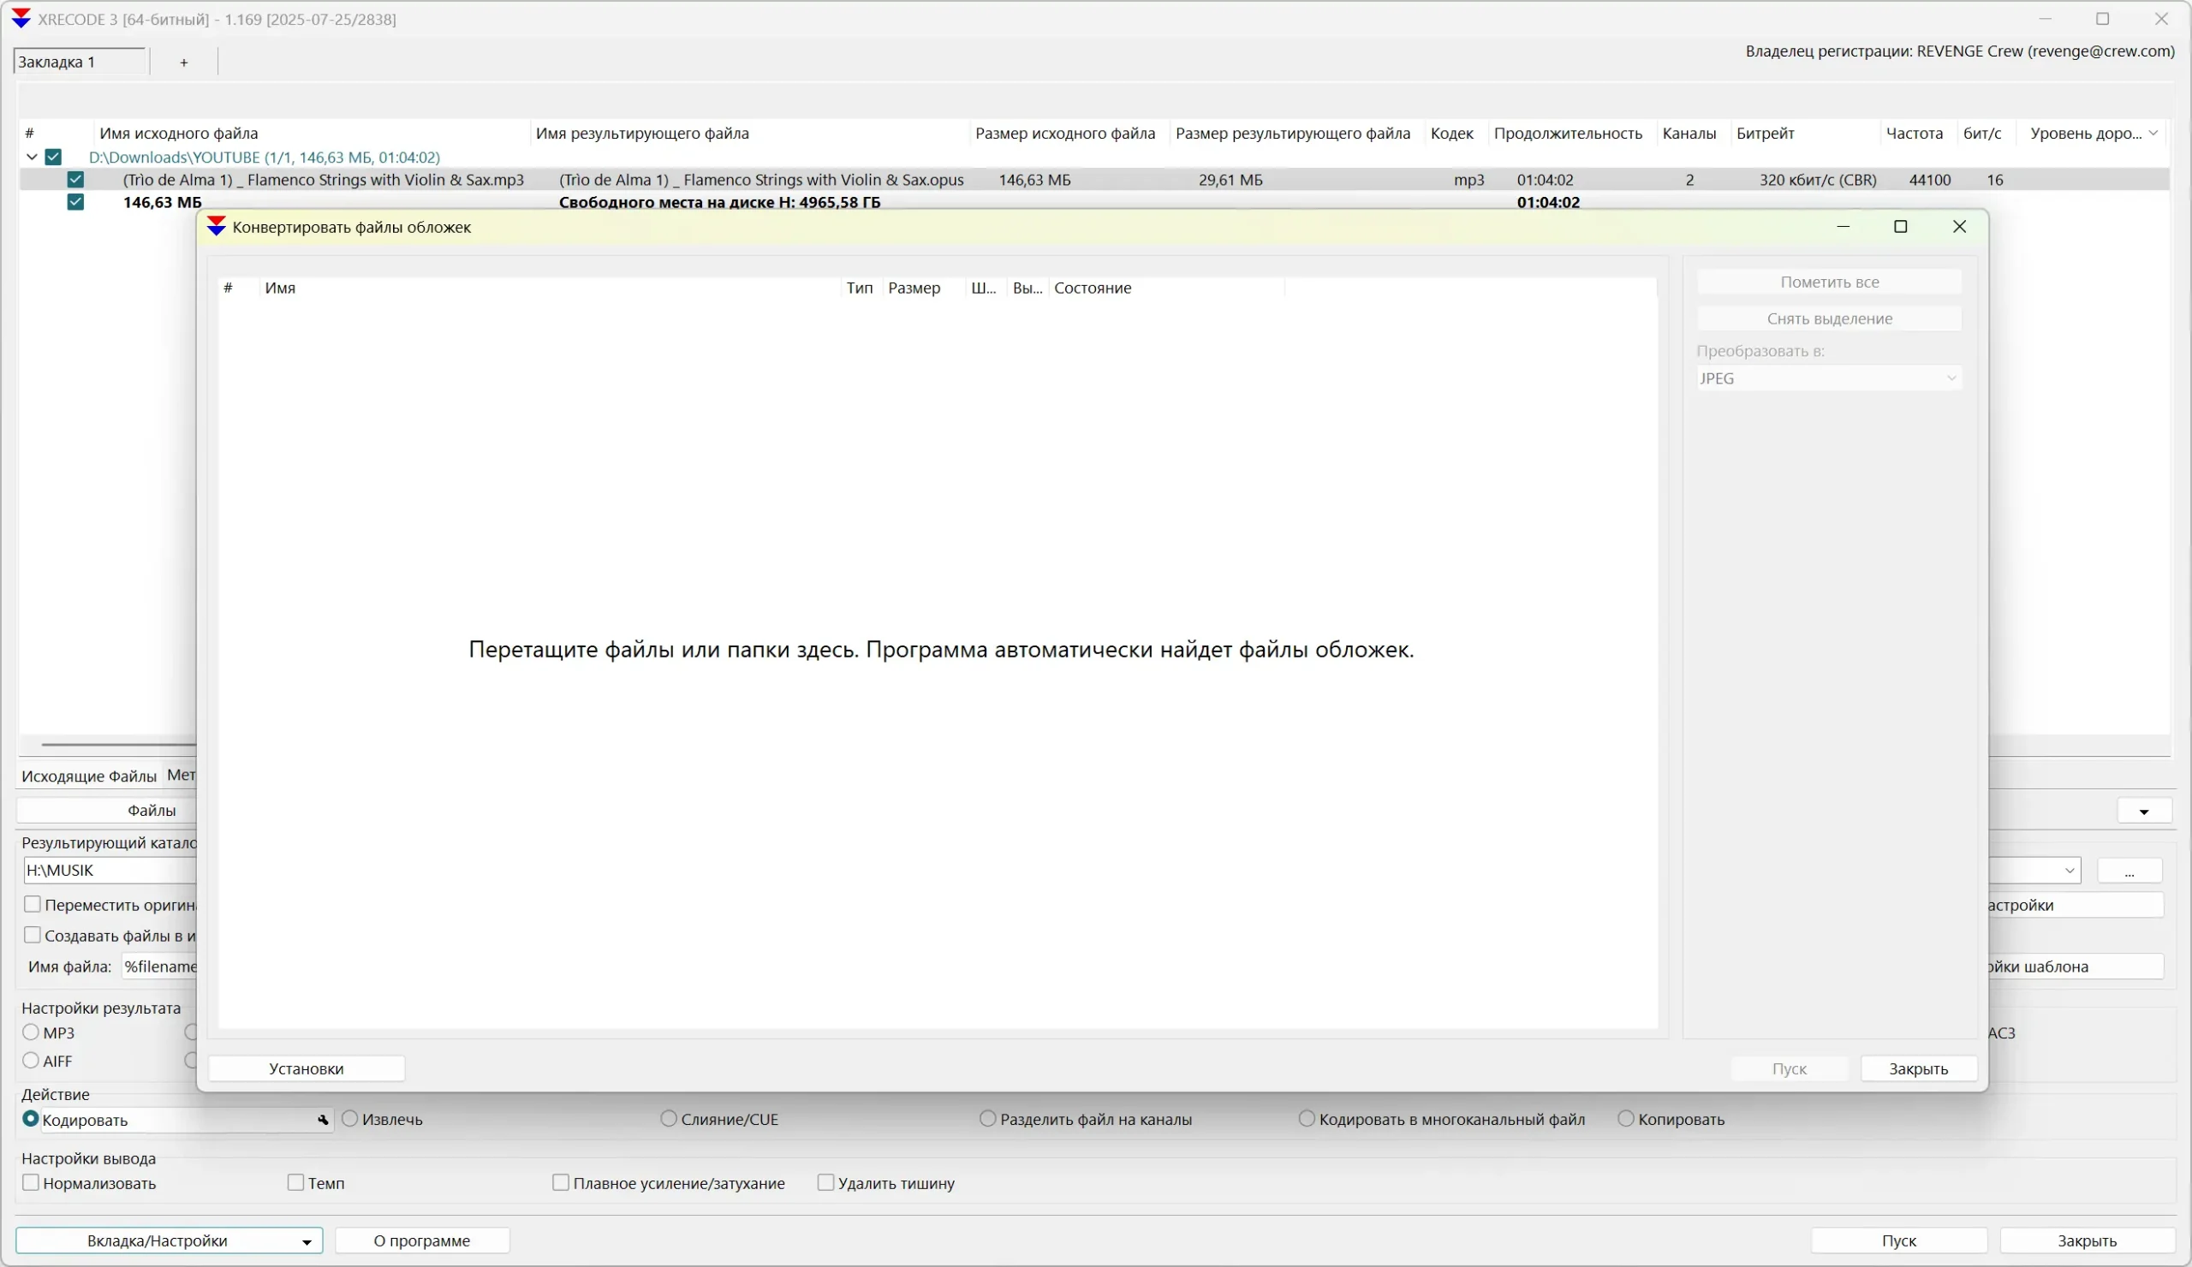Toggle the Удалить тишину checkbox
2192x1267 pixels.
point(825,1182)
